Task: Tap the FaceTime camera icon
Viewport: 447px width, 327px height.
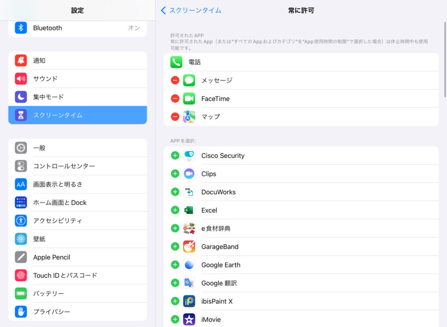Action: (189, 99)
